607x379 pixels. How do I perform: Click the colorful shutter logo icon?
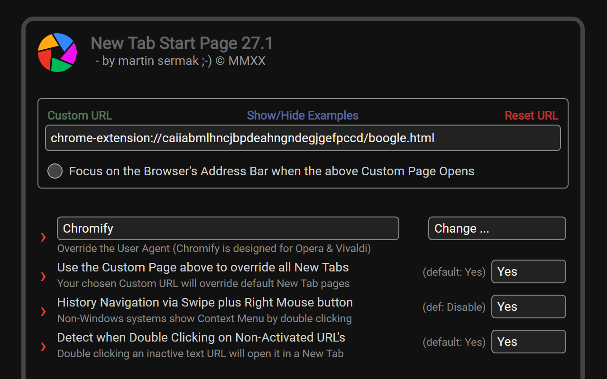pos(57,52)
